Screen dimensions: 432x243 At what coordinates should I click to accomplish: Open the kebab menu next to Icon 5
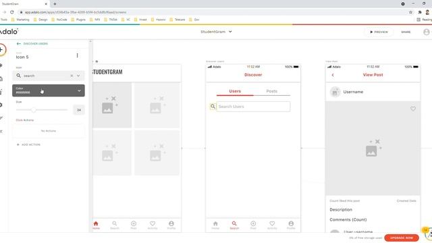[77, 55]
